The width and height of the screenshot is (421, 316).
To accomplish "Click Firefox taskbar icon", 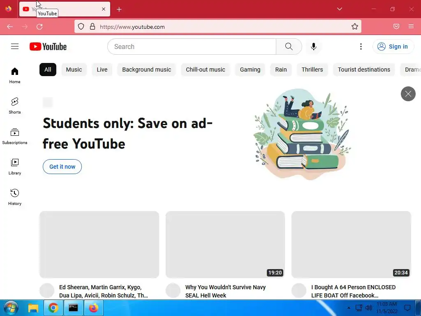I will coord(93,308).
